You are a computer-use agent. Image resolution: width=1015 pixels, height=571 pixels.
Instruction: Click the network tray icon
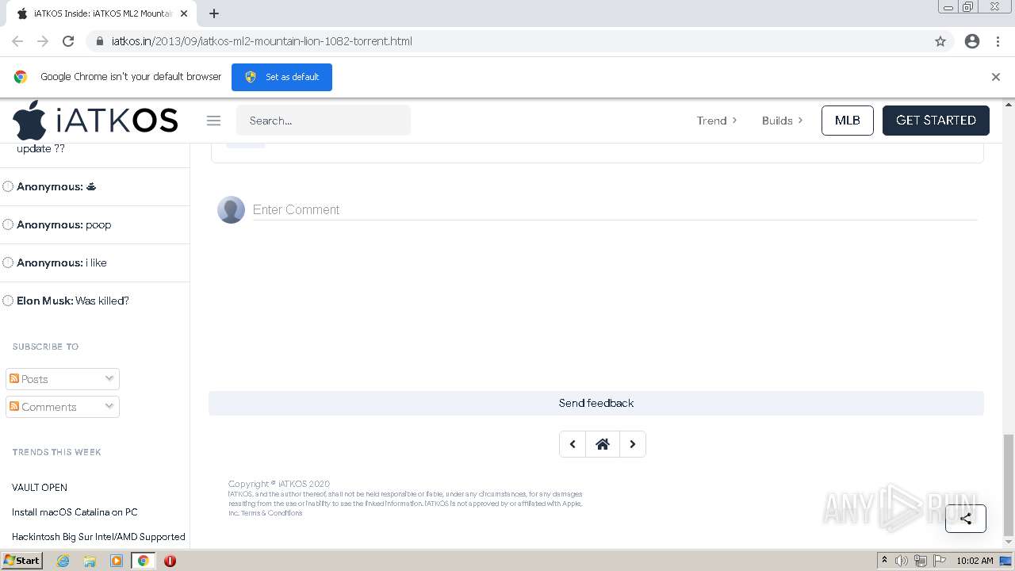(x=921, y=561)
